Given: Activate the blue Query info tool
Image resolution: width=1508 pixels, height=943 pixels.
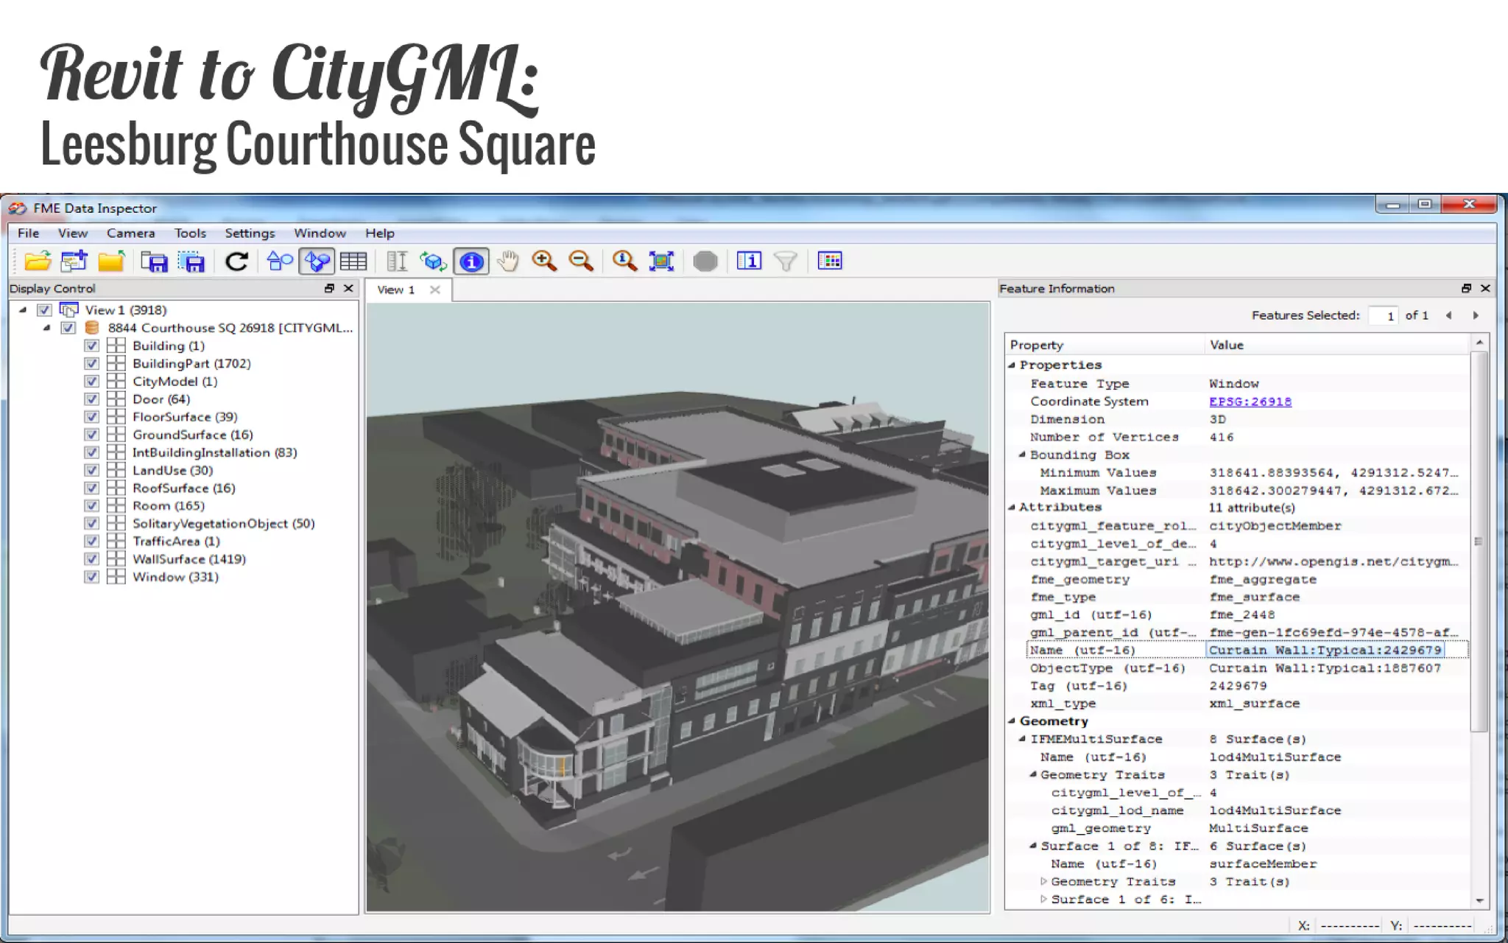Looking at the screenshot, I should point(471,262).
